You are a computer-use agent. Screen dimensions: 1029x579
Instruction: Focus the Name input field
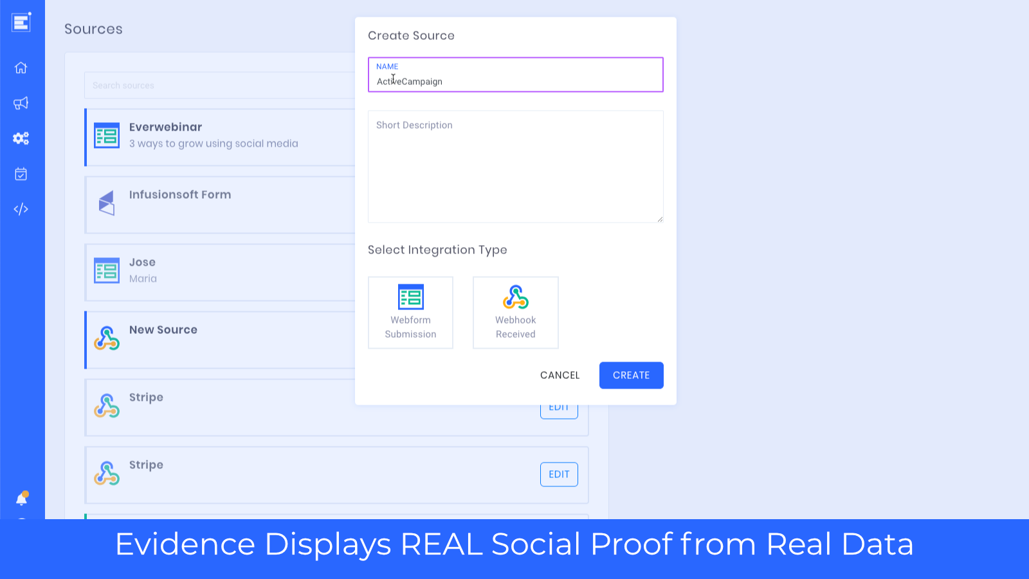(516, 75)
